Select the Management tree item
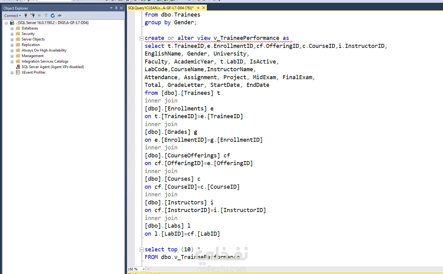443x274 pixels. (32, 56)
